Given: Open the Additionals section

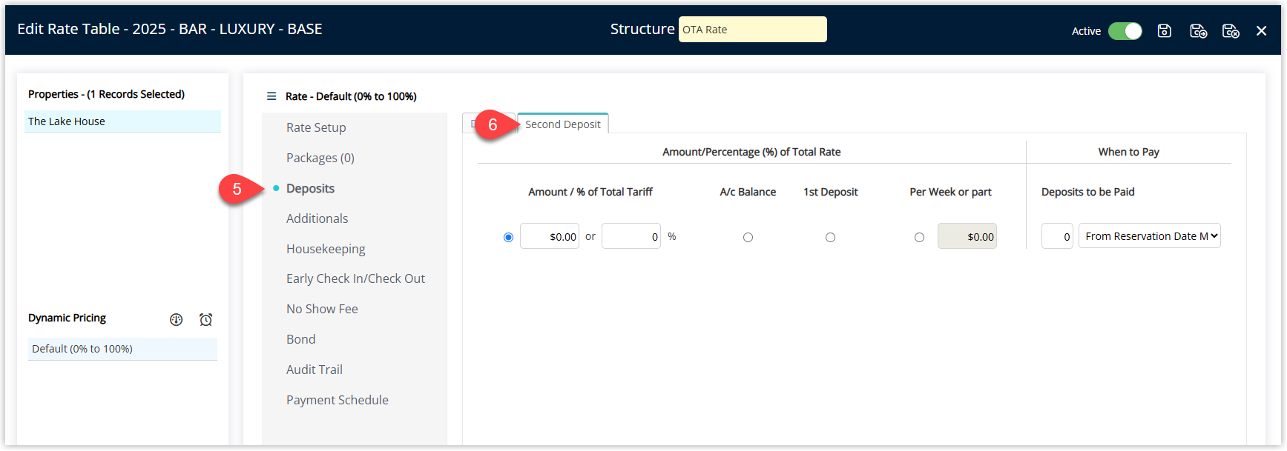Looking at the screenshot, I should [x=317, y=218].
